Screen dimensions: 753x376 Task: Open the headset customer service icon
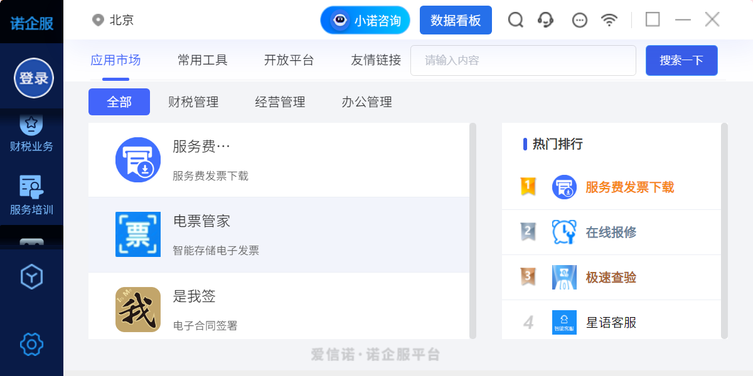click(x=545, y=20)
